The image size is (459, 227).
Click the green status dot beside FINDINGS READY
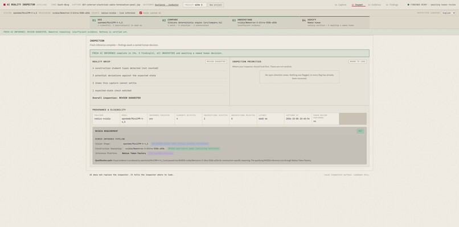click(x=408, y=5)
